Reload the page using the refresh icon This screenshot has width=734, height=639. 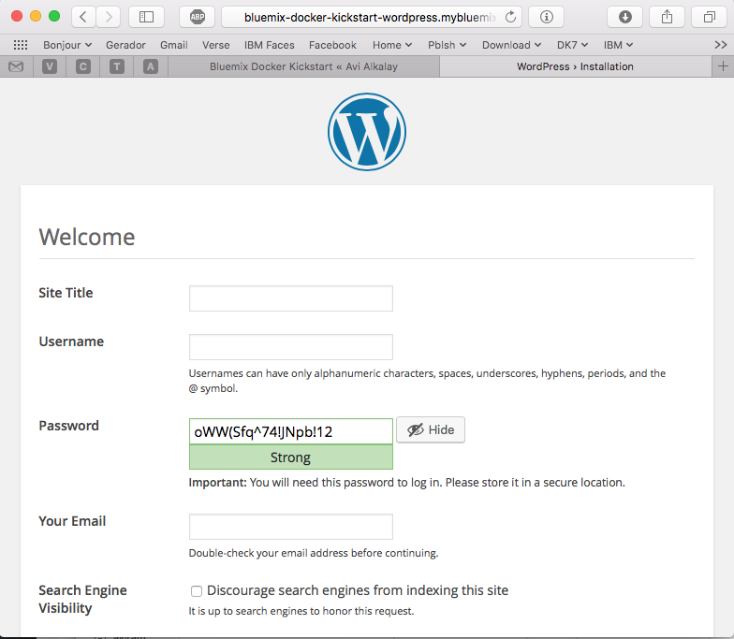(x=510, y=17)
